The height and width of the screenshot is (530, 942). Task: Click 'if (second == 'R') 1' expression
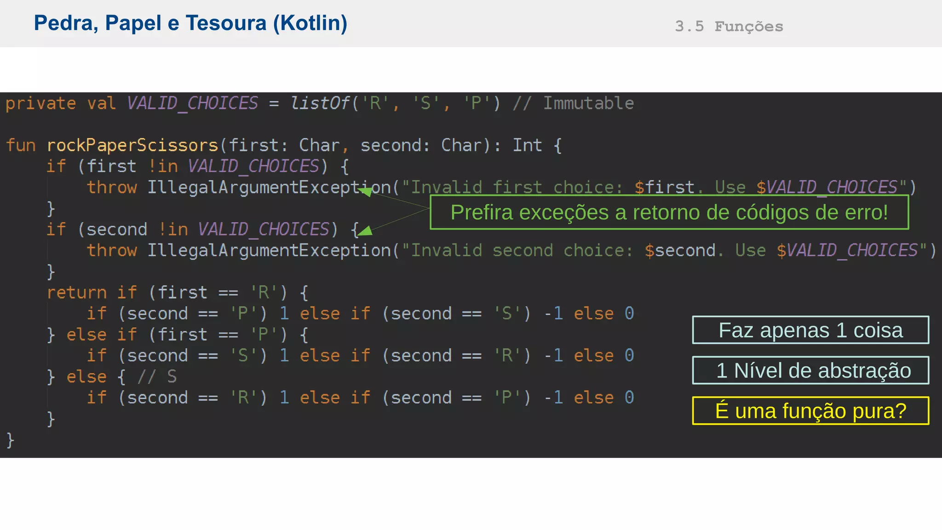pos(188,398)
